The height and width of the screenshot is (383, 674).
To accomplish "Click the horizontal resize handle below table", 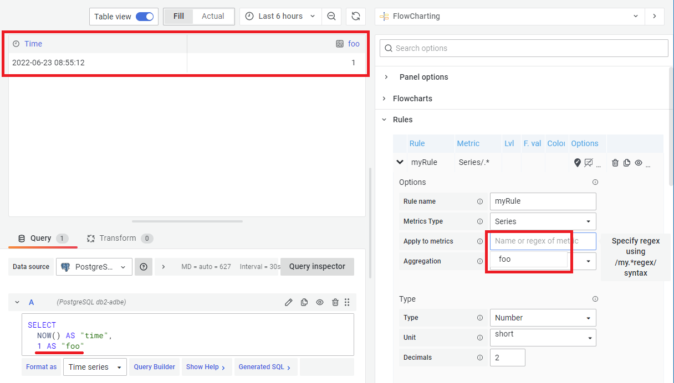I will click(x=187, y=221).
